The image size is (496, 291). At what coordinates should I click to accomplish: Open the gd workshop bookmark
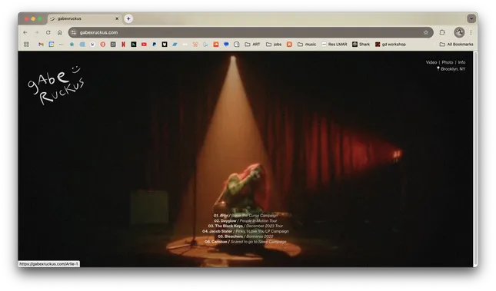click(391, 45)
